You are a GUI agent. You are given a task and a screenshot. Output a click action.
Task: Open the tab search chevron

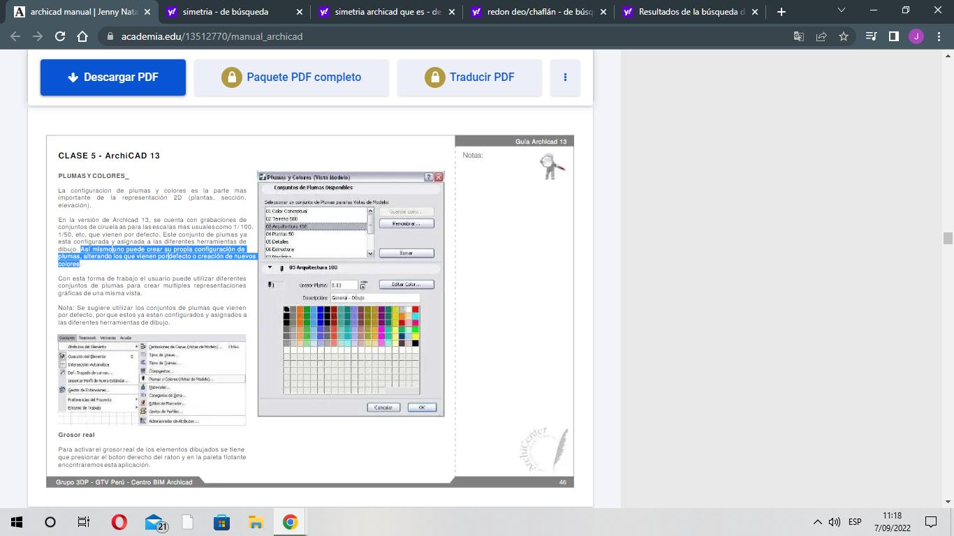click(x=841, y=10)
